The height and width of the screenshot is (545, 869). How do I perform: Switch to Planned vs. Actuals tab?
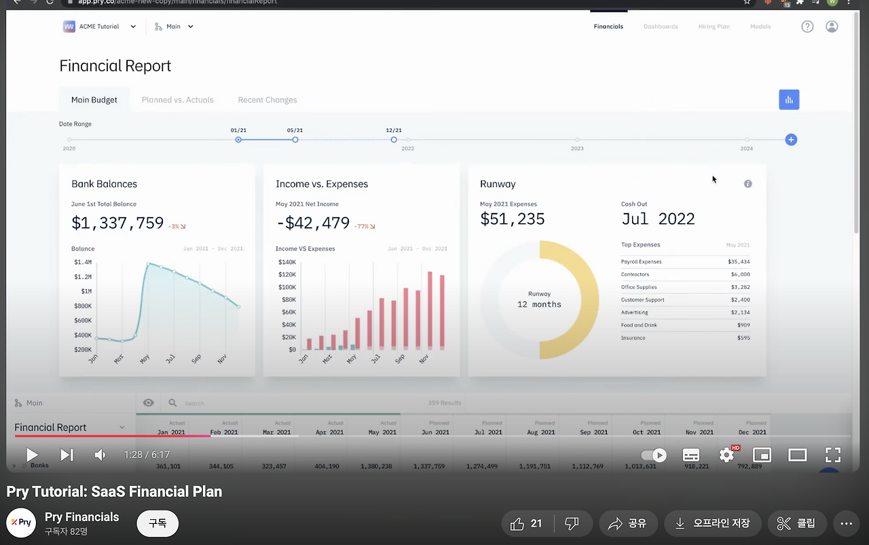pos(177,100)
